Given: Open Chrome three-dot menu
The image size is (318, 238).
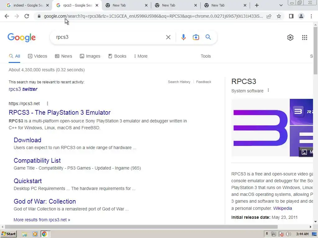Looking at the screenshot, I should pyautogui.click(x=311, y=16).
